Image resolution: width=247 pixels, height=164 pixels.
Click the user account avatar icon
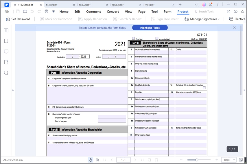click(x=204, y=5)
